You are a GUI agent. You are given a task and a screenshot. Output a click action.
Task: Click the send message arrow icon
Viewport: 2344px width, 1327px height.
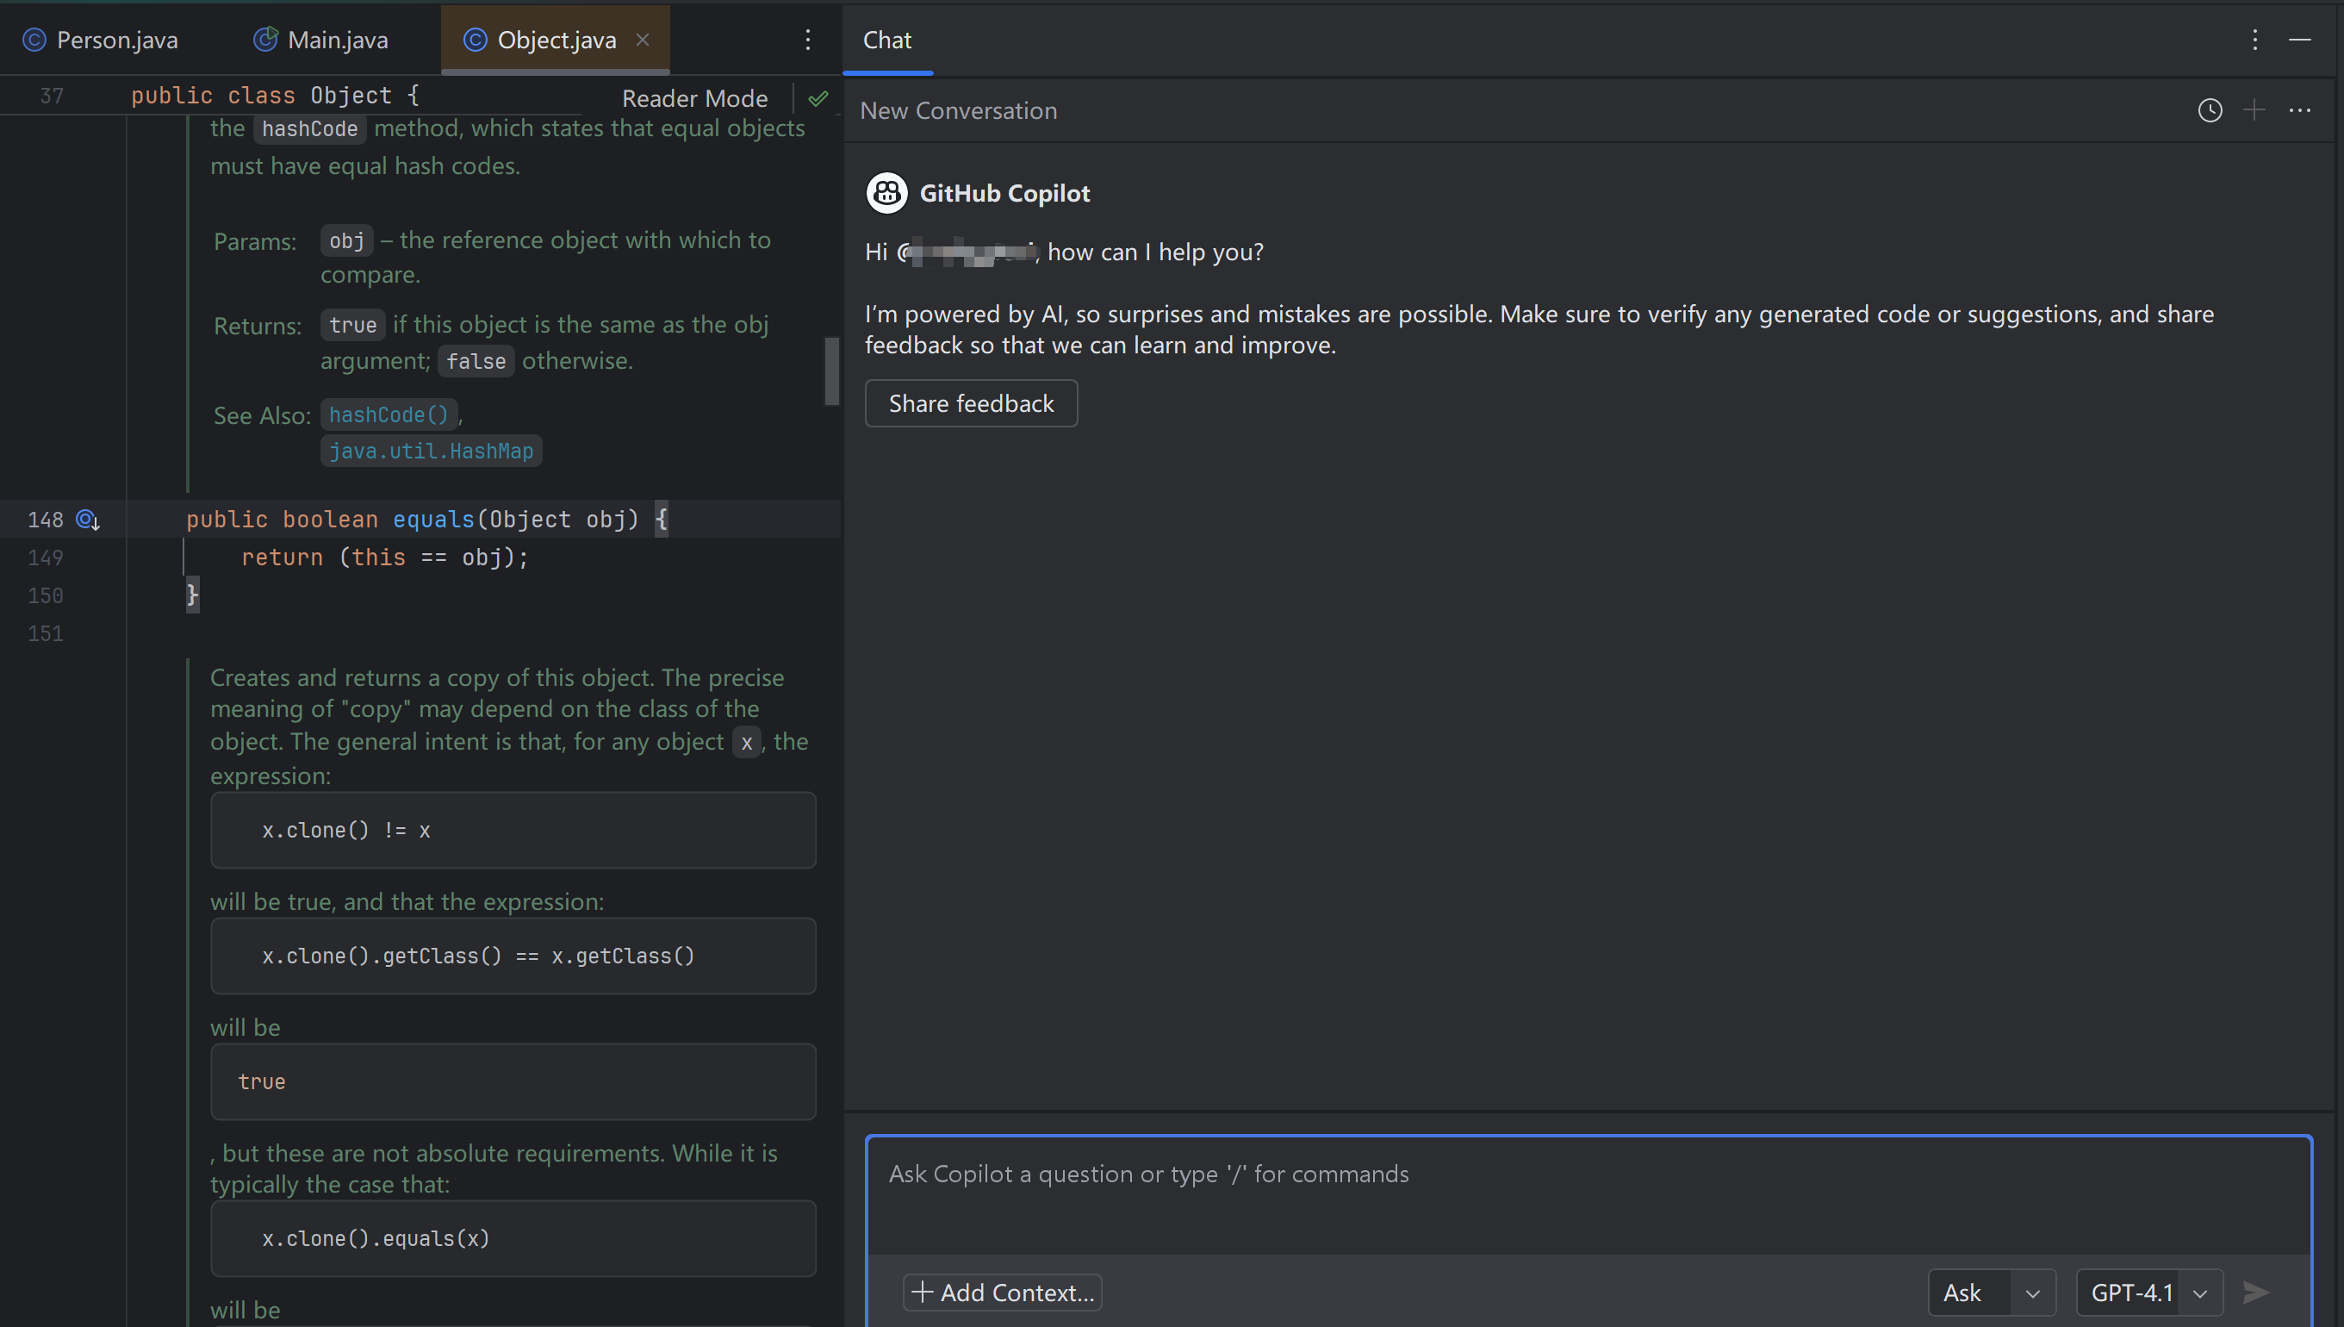click(x=2255, y=1292)
